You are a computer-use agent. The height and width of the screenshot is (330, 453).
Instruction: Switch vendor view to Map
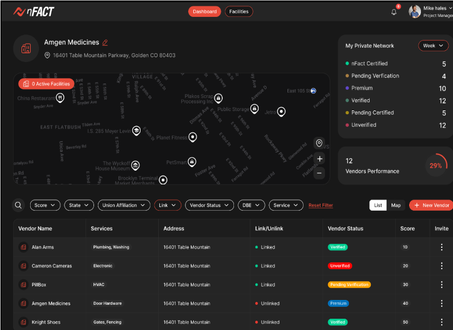coord(396,205)
